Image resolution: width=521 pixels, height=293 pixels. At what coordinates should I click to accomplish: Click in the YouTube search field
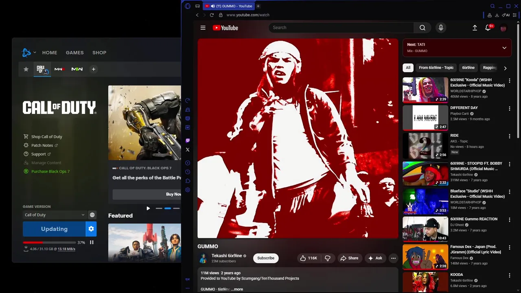click(x=341, y=28)
